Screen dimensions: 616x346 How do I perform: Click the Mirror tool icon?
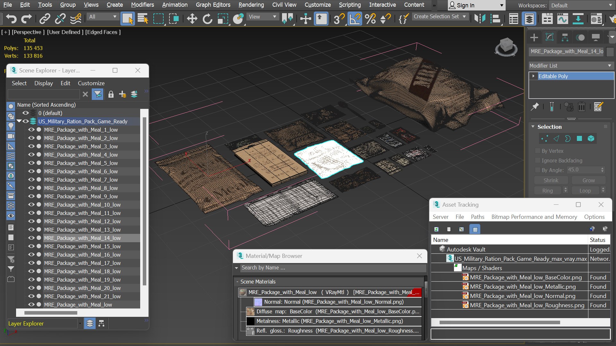(480, 19)
